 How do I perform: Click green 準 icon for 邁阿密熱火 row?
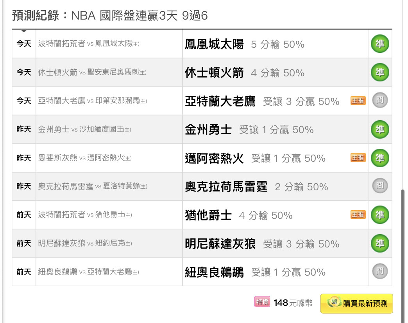(x=379, y=158)
